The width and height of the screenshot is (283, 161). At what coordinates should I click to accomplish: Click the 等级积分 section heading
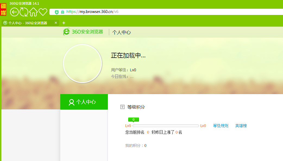pos(136,107)
